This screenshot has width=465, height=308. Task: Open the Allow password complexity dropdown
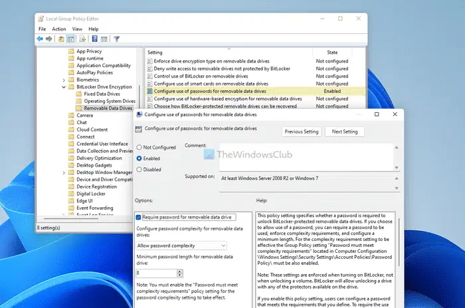click(181, 246)
